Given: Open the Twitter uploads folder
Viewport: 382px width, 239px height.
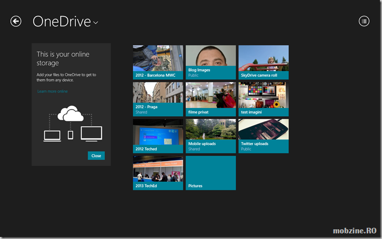Looking at the screenshot, I should (264, 136).
